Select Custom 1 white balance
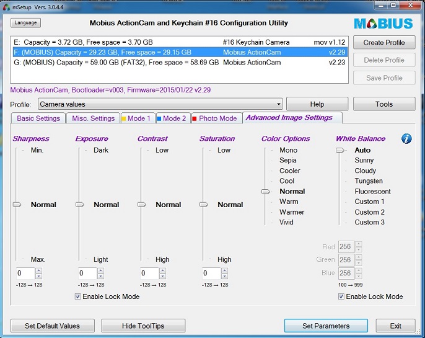Viewport: 425px width, 338px height. pos(369,202)
